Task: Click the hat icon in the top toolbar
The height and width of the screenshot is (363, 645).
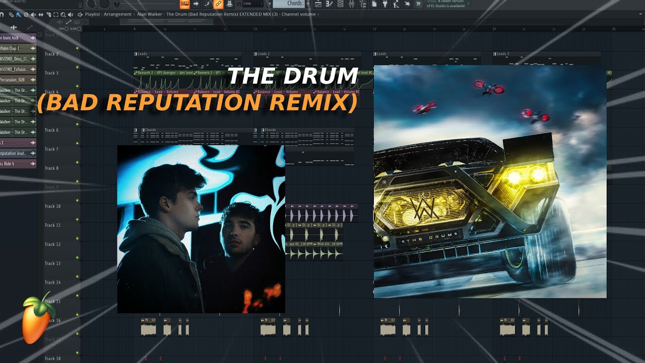Action: 229,4
